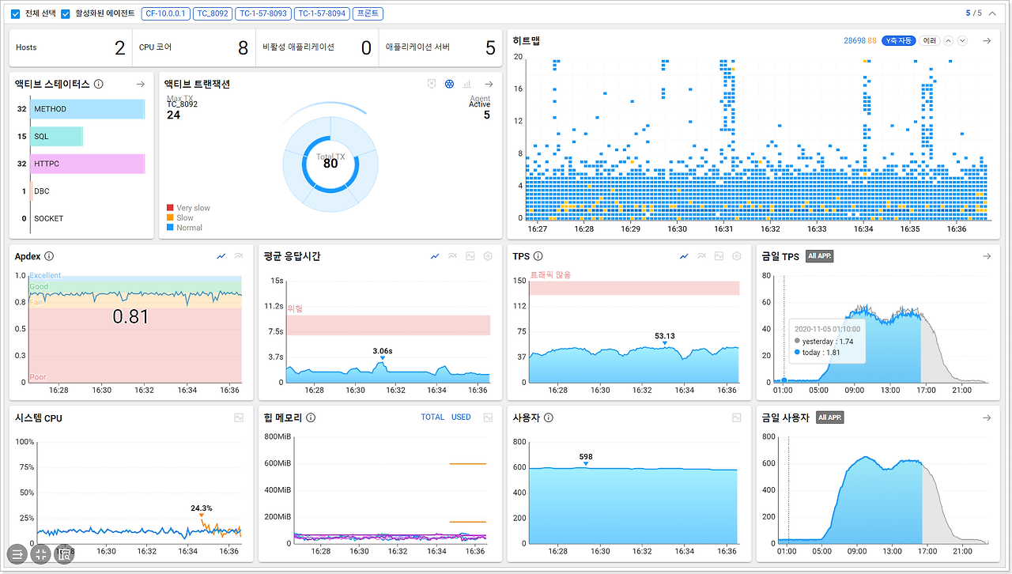Click the HTTPC bar in active status
Screen dimensions: 1012x574
88,164
